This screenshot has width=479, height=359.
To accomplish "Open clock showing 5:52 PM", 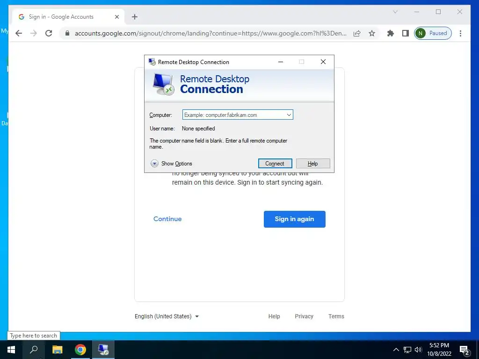I will click(439, 350).
